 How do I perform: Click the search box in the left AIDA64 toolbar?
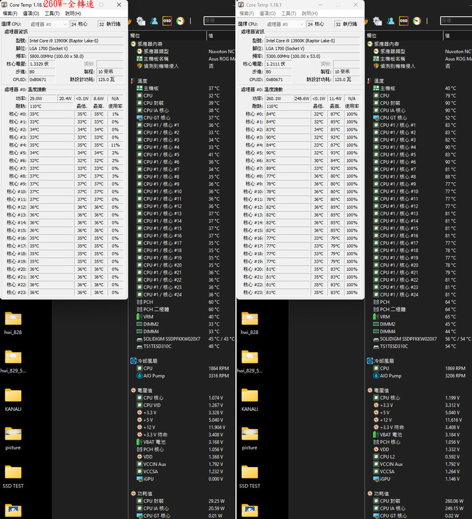[219, 21]
